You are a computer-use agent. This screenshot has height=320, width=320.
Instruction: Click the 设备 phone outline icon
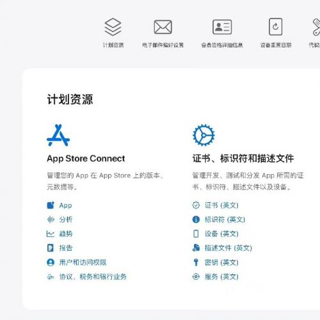(x=196, y=234)
